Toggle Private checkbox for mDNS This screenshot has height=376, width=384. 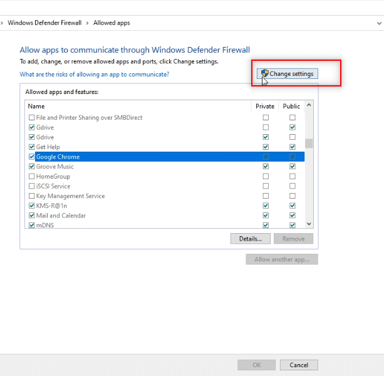266,225
